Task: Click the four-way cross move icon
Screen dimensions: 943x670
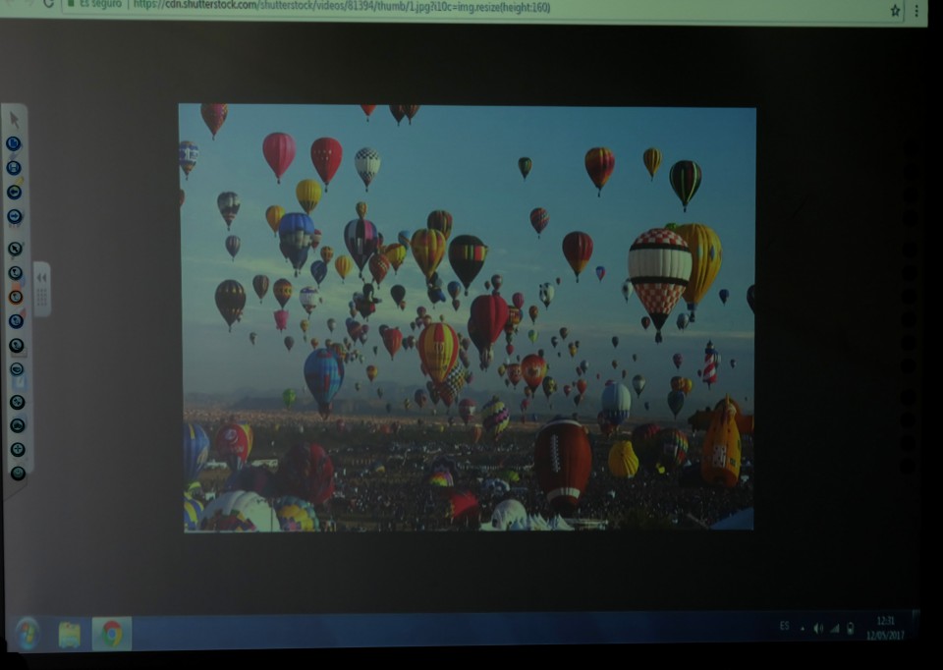Action: (x=18, y=449)
